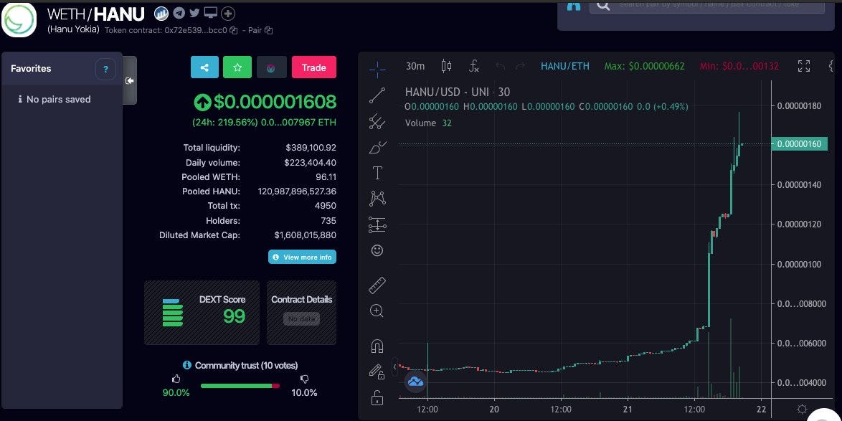Enter fullscreen chart mode

tap(804, 66)
